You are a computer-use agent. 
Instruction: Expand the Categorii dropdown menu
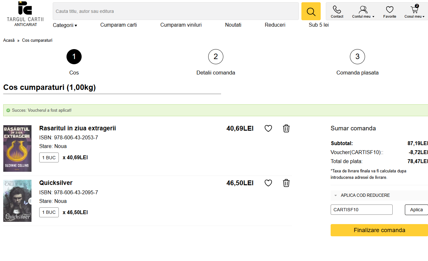click(65, 25)
